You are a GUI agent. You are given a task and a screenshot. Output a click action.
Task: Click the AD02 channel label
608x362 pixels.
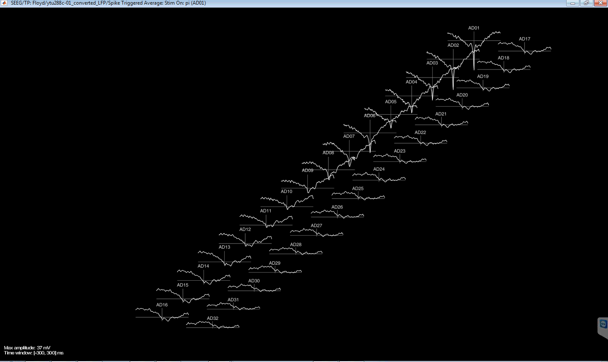coord(453,46)
